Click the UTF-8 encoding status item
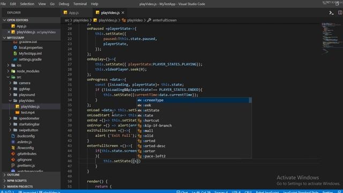Image resolution: width=343 pixels, height=193 pixels. click(236, 192)
